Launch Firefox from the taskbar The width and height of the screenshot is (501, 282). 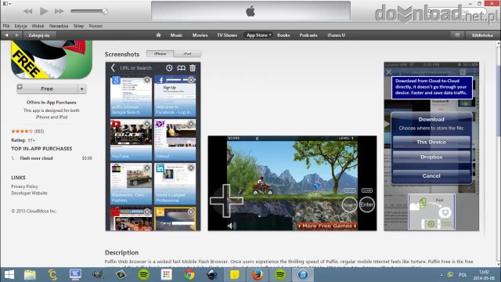point(258,275)
